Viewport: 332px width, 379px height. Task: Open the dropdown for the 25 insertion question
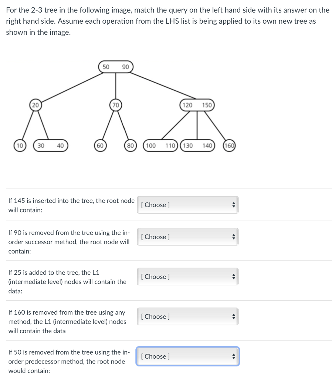[187, 276]
